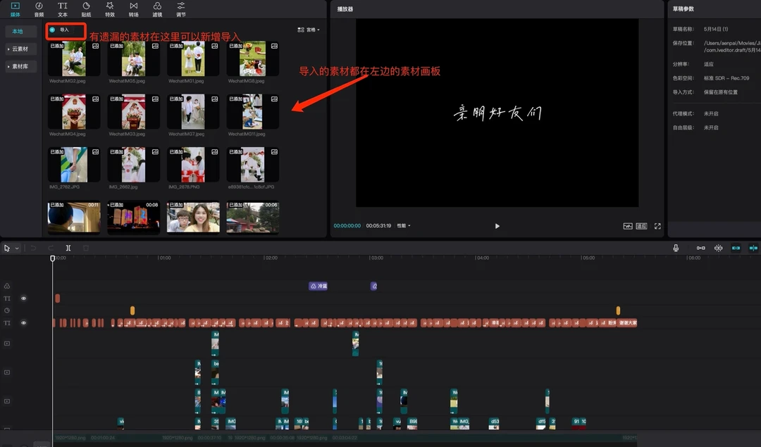The height and width of the screenshot is (447, 761).
Task: Click the redo arrow in timeline toolbar
Action: (51, 248)
